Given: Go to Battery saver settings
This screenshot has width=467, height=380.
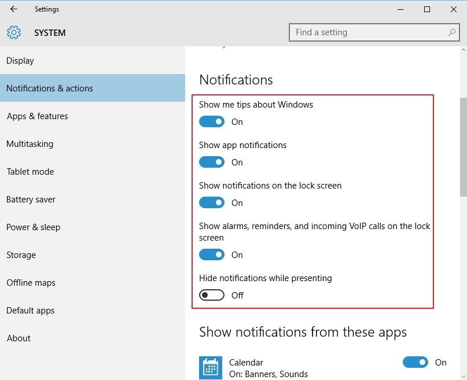Looking at the screenshot, I should [31, 199].
